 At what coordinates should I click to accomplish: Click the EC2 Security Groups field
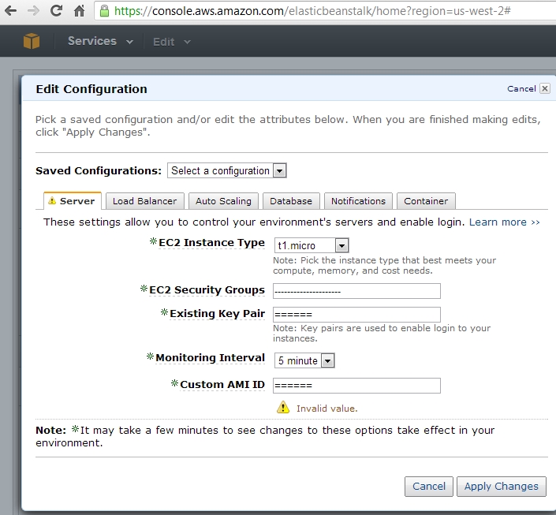[356, 291]
